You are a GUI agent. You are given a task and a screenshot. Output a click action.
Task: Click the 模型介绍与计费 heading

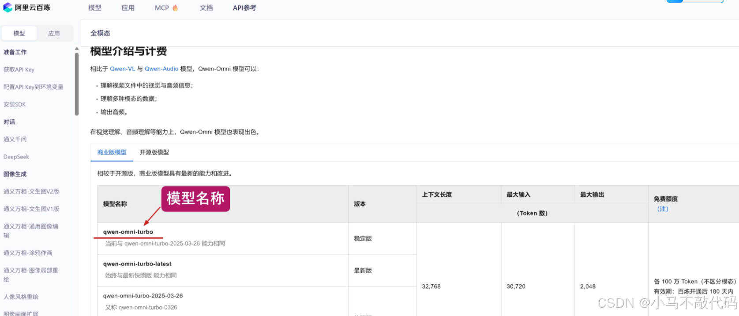point(128,51)
